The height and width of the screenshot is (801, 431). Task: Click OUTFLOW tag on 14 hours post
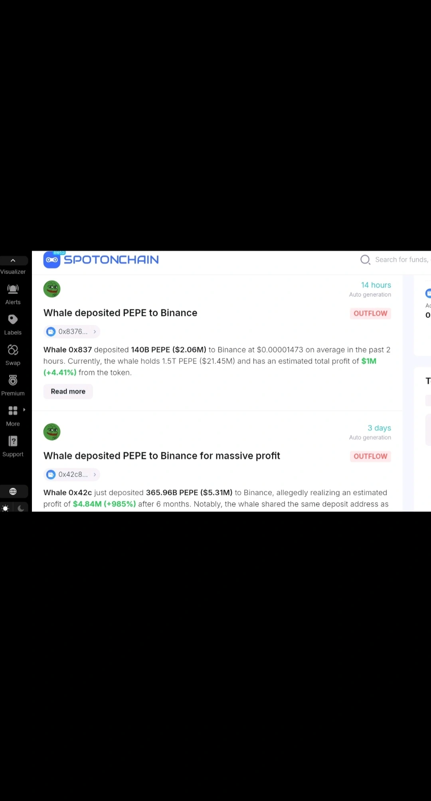(x=370, y=314)
